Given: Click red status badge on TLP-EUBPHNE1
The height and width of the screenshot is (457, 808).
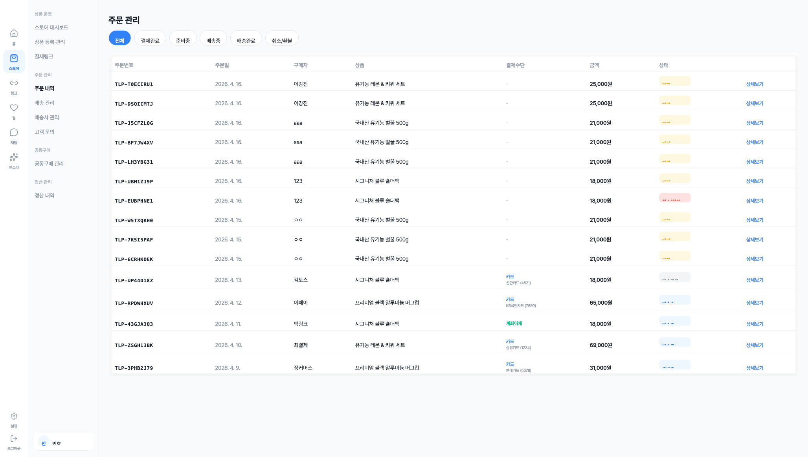Looking at the screenshot, I should click(x=674, y=198).
